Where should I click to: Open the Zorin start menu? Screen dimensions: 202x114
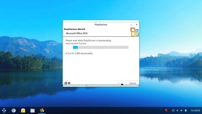(4, 111)
